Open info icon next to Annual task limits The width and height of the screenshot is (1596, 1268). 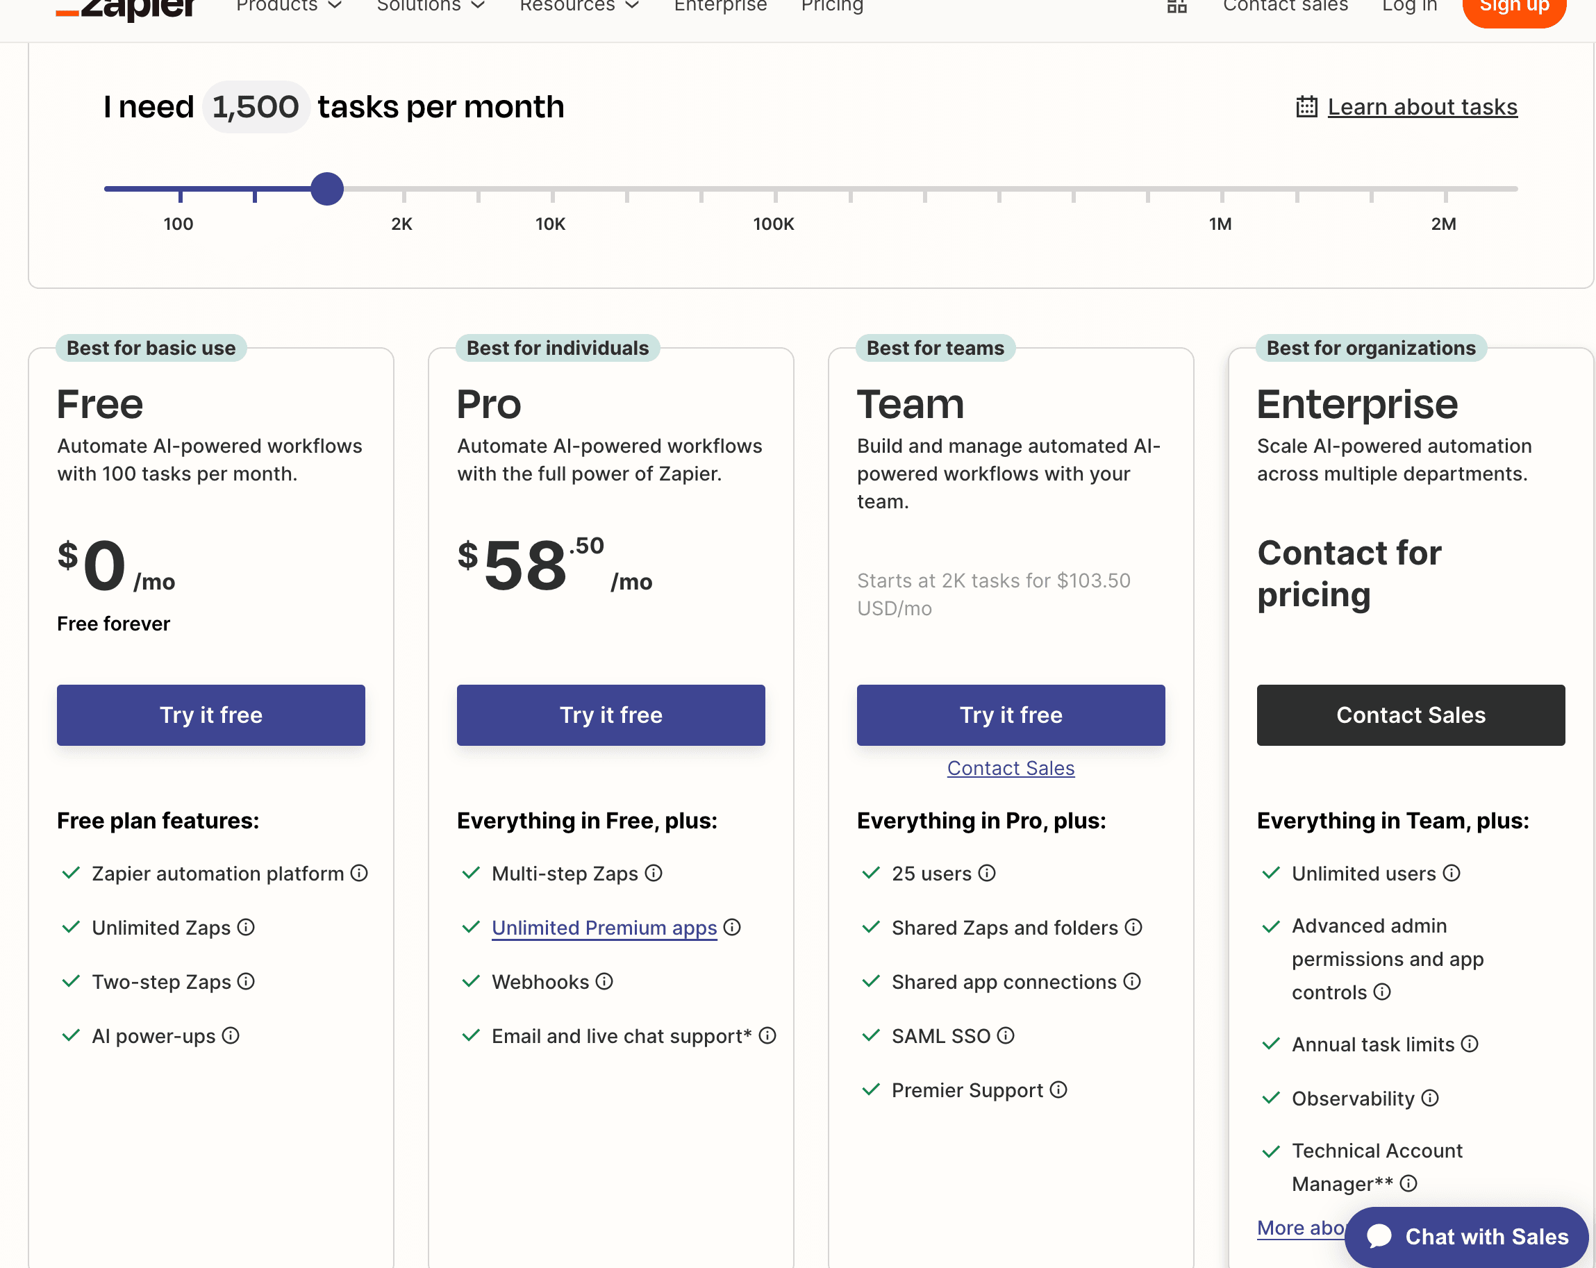click(1470, 1044)
